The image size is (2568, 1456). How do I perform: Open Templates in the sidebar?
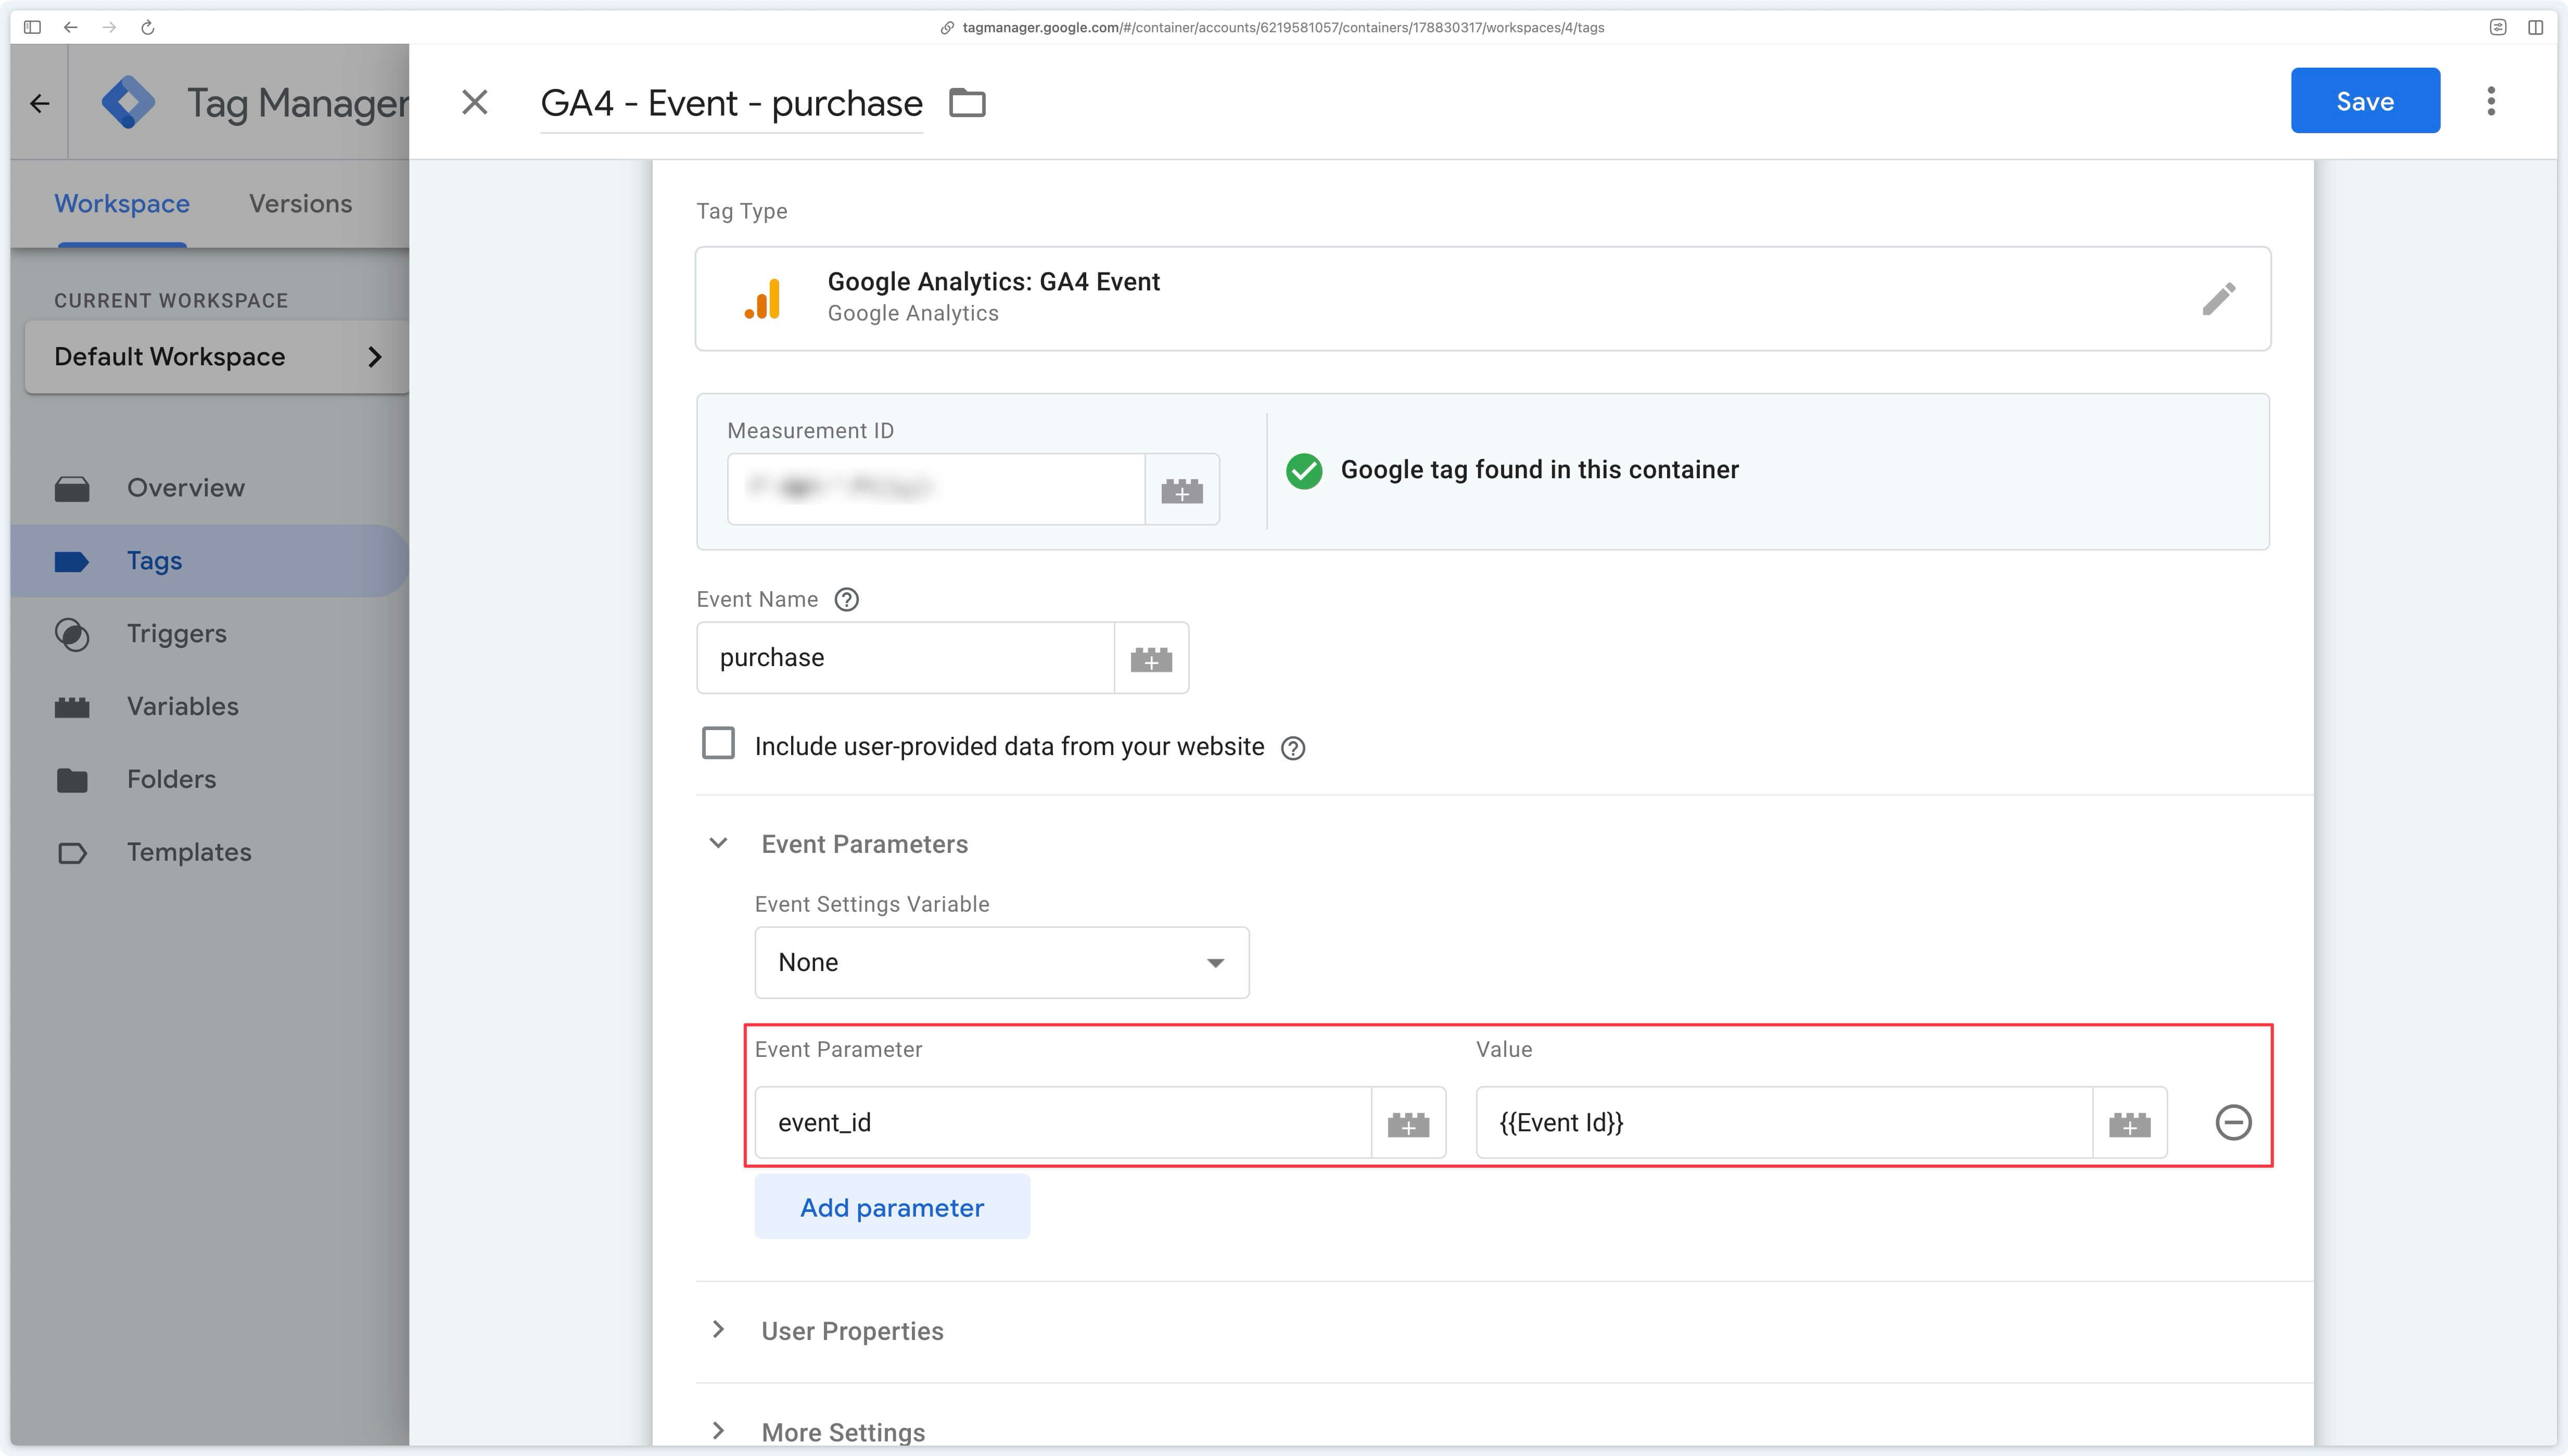(x=189, y=853)
